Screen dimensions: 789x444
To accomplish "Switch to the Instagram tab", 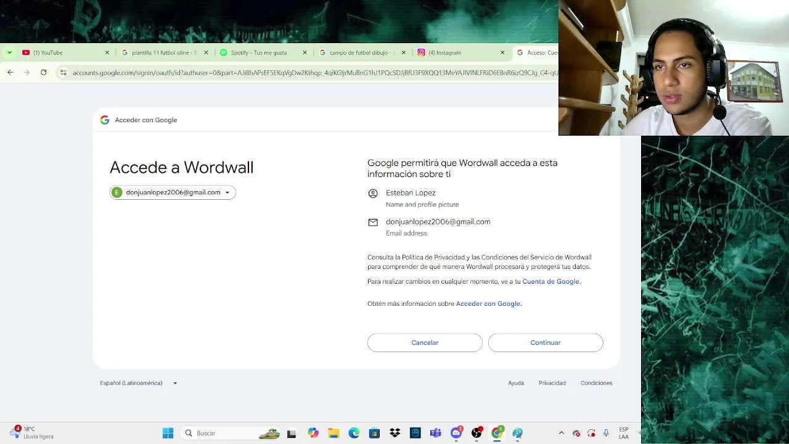I will 461,52.
